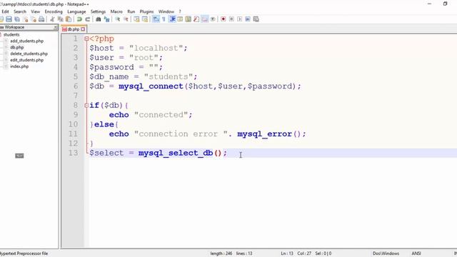Toggle synchronized horizontal scrolling icon
This screenshot has width=457, height=257.
pos(144,19)
